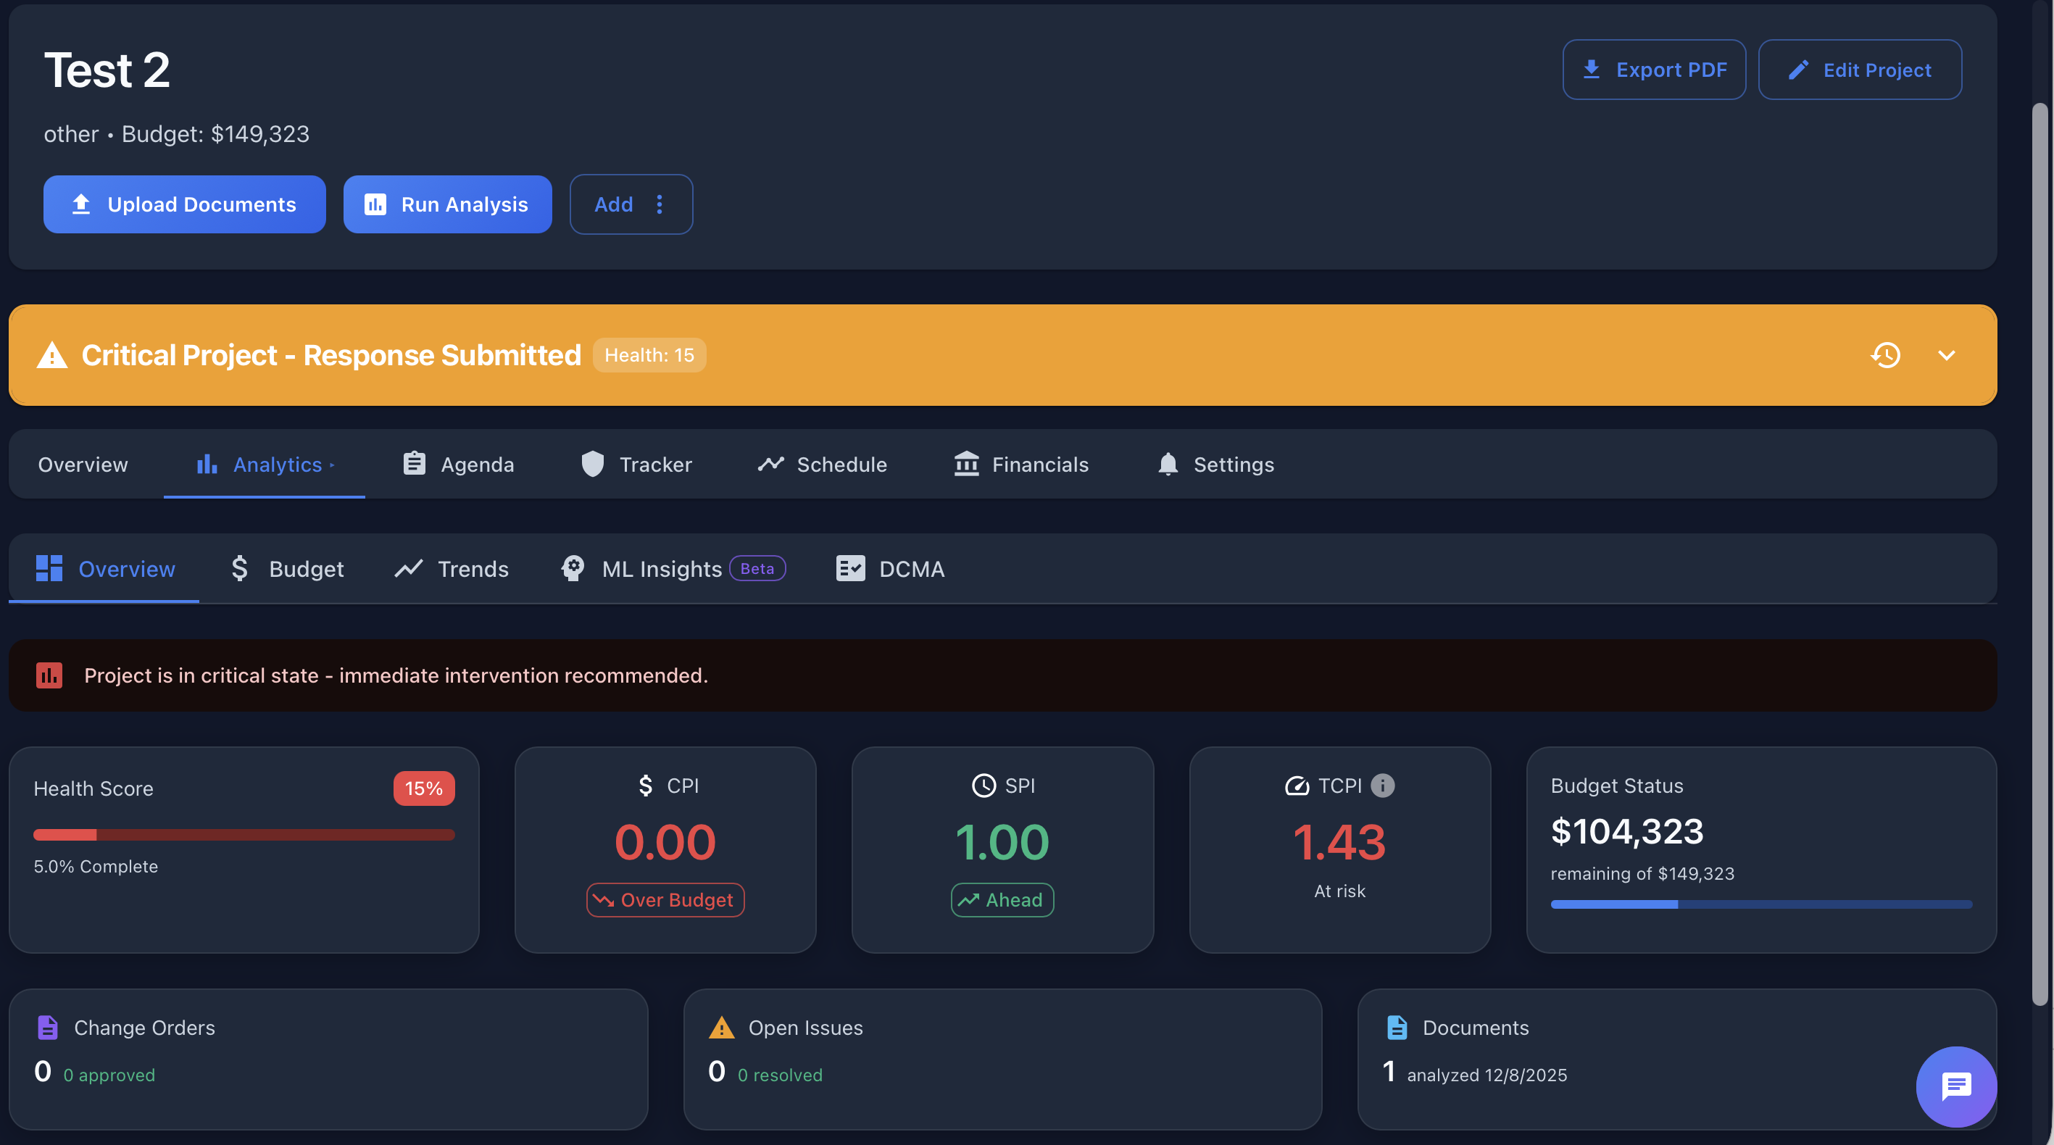Click the Financials bank icon
Screen dimensions: 2054x1145
point(965,464)
